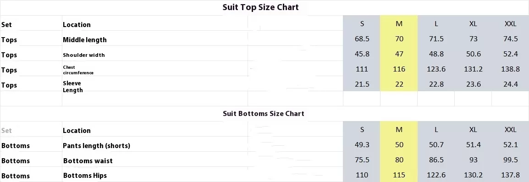
Task: Click the Shoulder width row label
Action: pyautogui.click(x=84, y=55)
